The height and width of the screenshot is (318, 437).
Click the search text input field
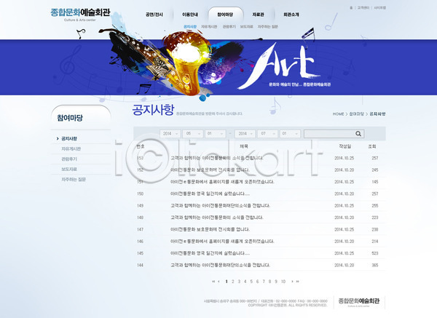coord(328,134)
